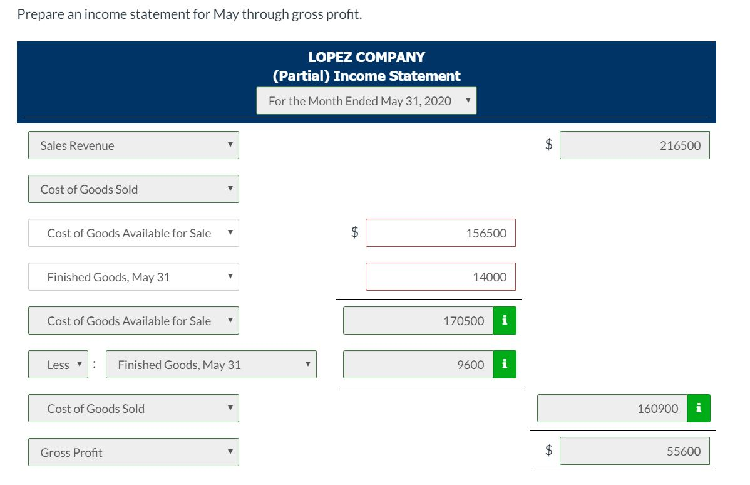The width and height of the screenshot is (750, 485).
Task: Select the info indicator on the Less: Finished Goods row
Action: [x=505, y=364]
